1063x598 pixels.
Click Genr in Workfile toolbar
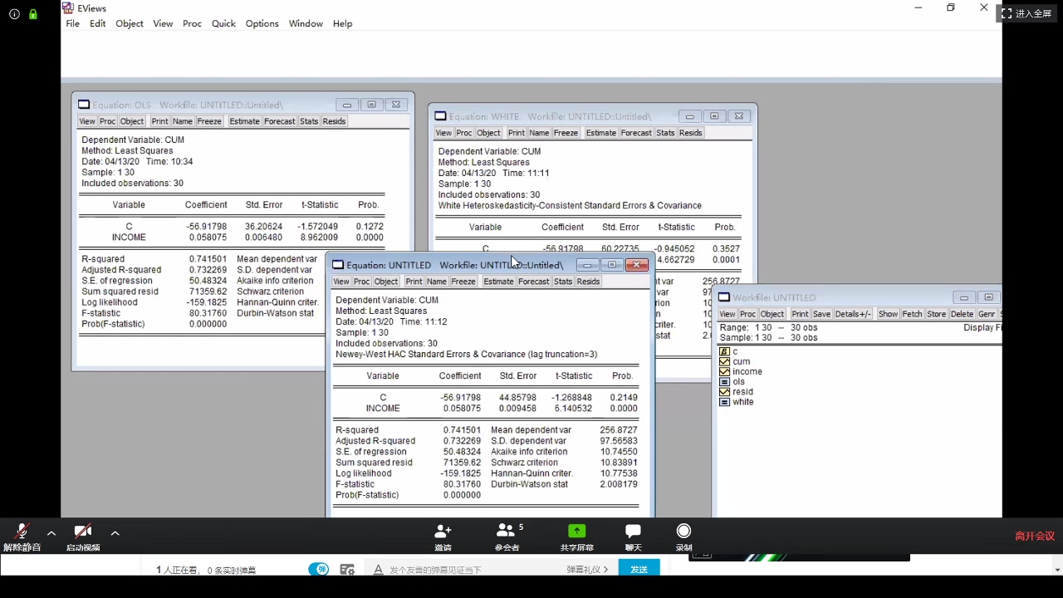[x=987, y=314]
